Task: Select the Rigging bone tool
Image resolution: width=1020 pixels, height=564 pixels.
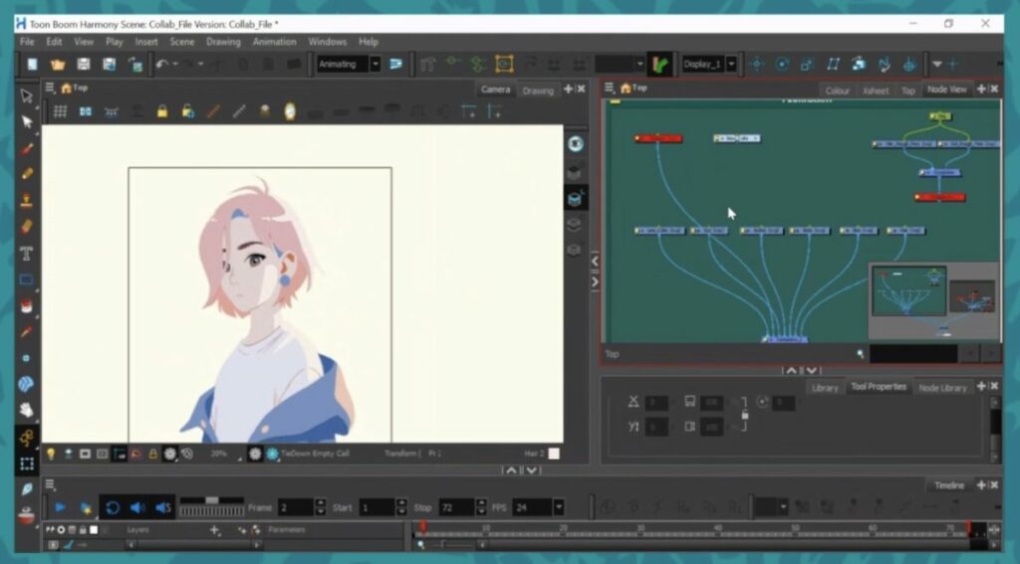Action: [x=27, y=438]
